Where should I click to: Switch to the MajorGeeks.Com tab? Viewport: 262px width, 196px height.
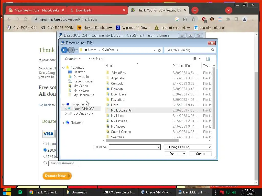pos(36,10)
